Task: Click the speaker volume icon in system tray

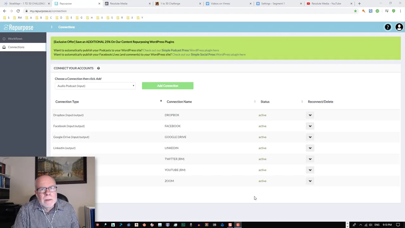Action: tap(371, 225)
